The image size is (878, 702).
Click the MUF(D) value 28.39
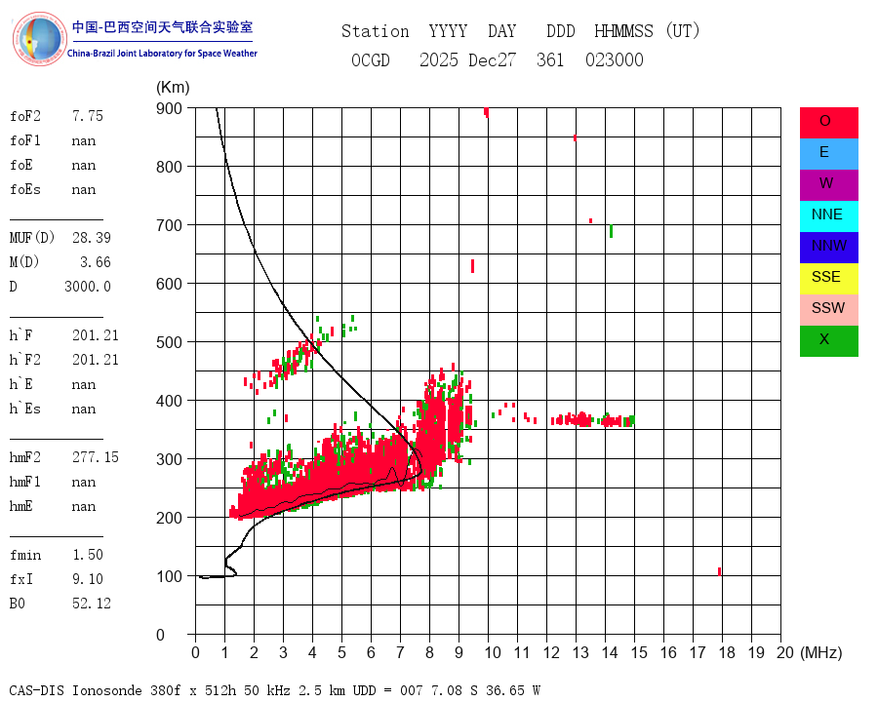(92, 238)
